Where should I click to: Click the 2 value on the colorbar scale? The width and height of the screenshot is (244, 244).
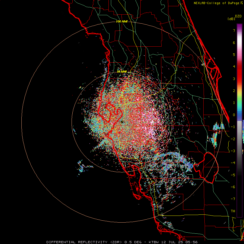click(234, 91)
